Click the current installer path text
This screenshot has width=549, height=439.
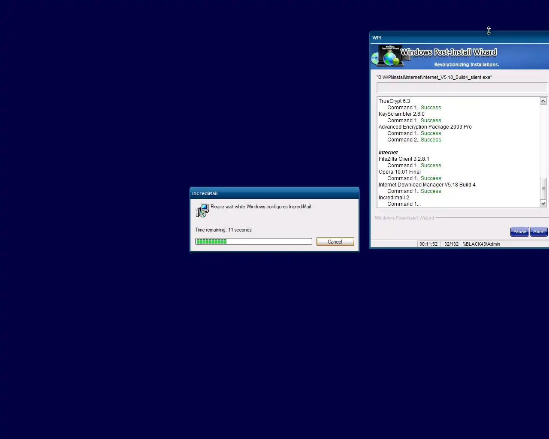click(x=434, y=77)
